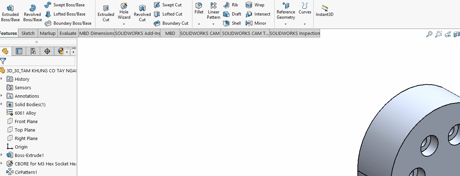Switch to the Sketch tab
Viewport: 460px width, 176px height.
(x=28, y=34)
